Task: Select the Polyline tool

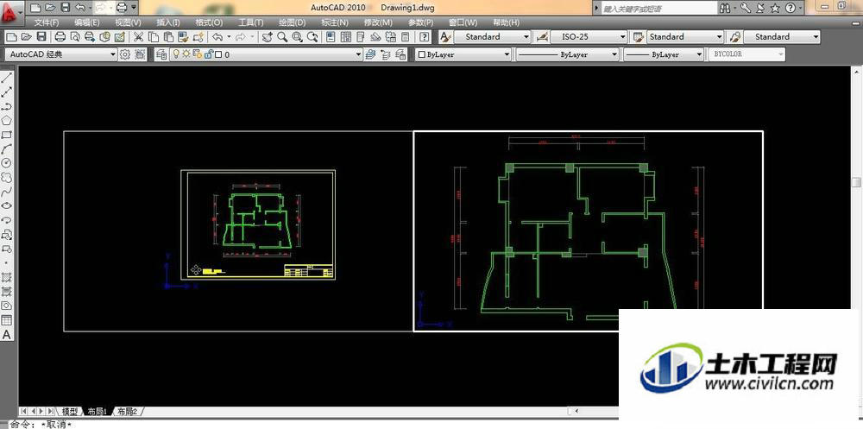Action: (x=7, y=106)
